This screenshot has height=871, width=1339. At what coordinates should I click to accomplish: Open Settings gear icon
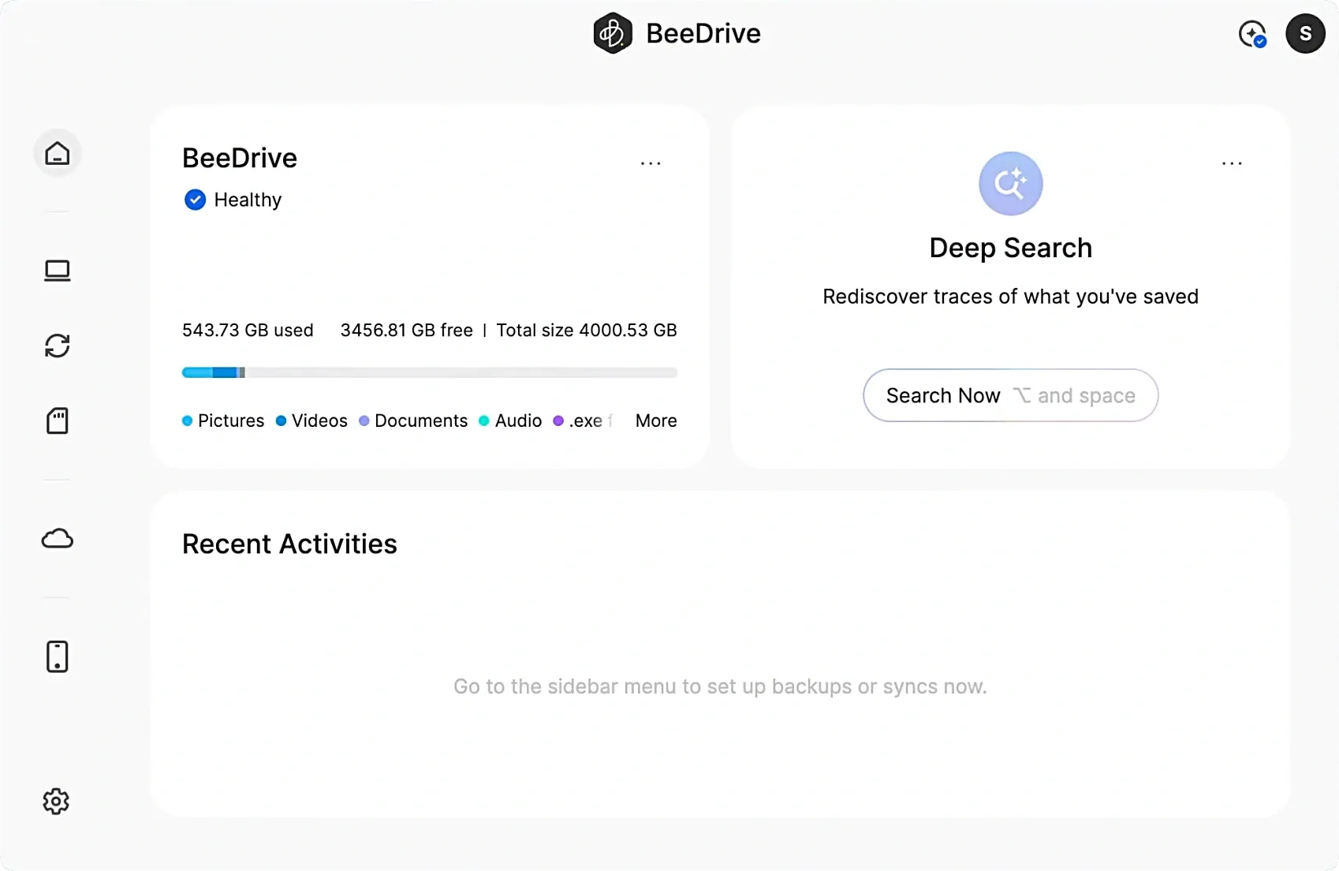tap(56, 802)
